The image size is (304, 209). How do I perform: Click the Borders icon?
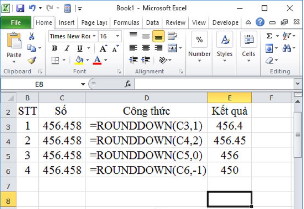(55, 60)
